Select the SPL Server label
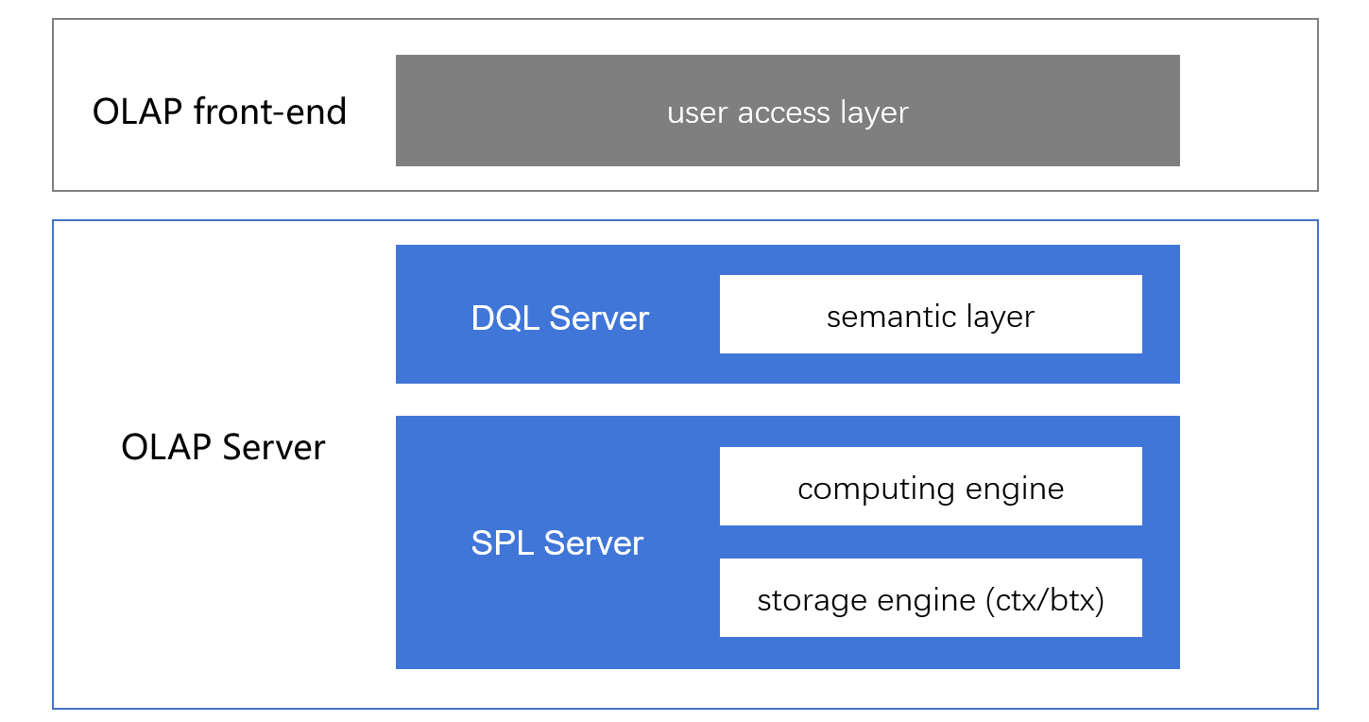The width and height of the screenshot is (1369, 722). point(556,543)
